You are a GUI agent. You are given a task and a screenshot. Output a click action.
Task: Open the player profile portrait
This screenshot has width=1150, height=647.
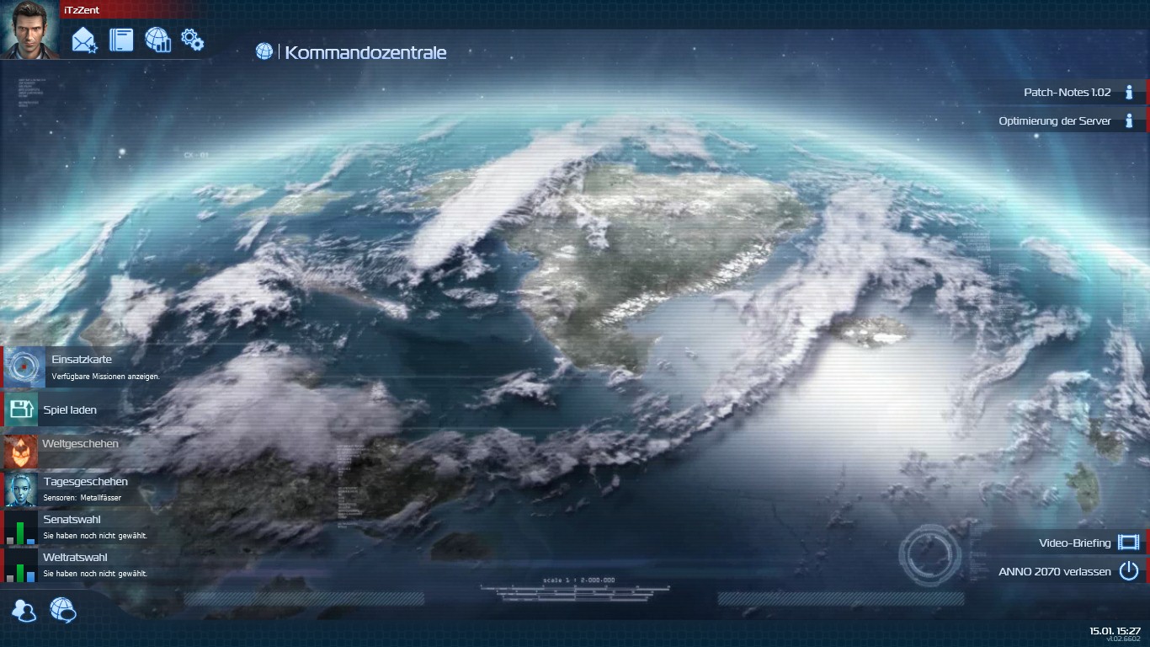(x=29, y=29)
